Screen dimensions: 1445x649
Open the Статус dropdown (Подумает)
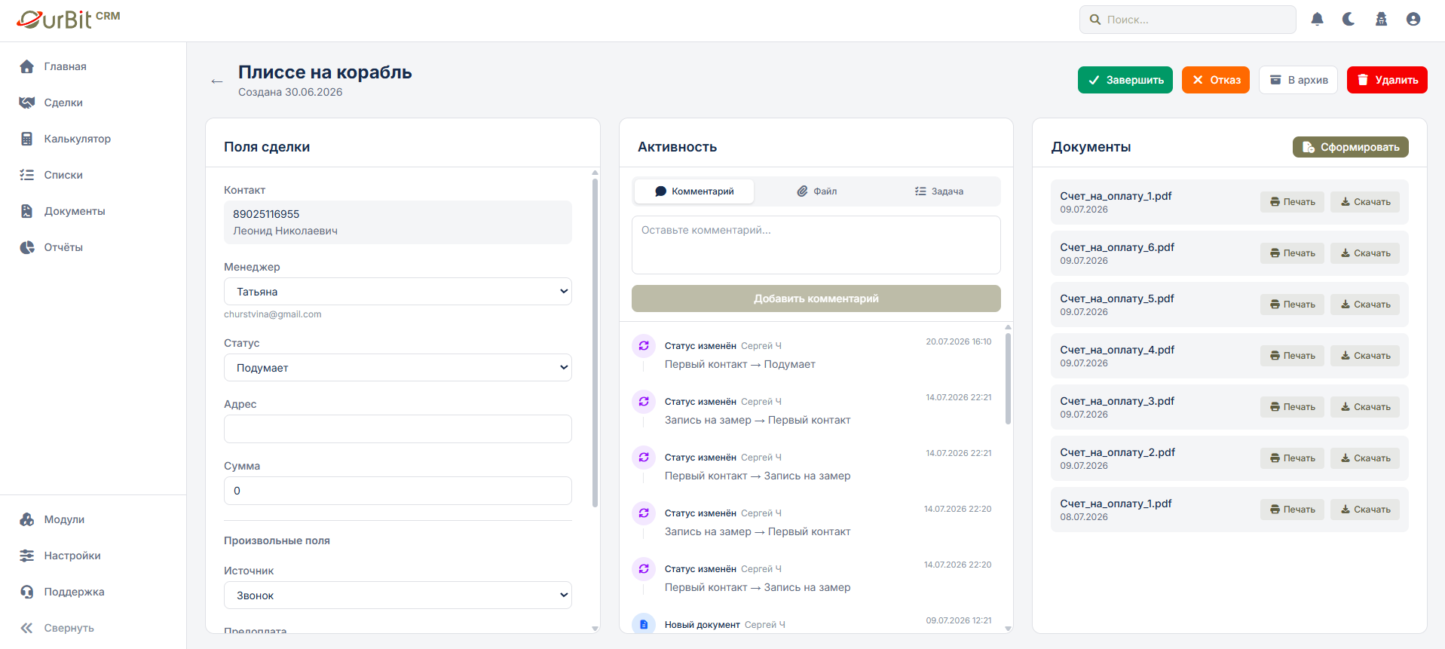click(398, 368)
